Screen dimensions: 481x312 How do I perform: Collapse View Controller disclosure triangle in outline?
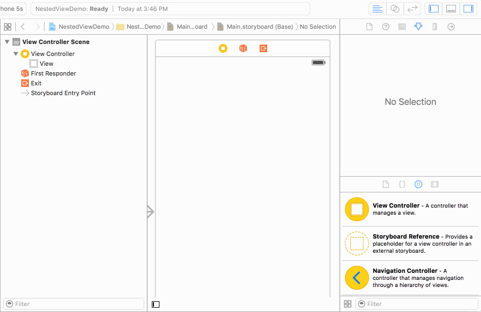pyautogui.click(x=16, y=54)
